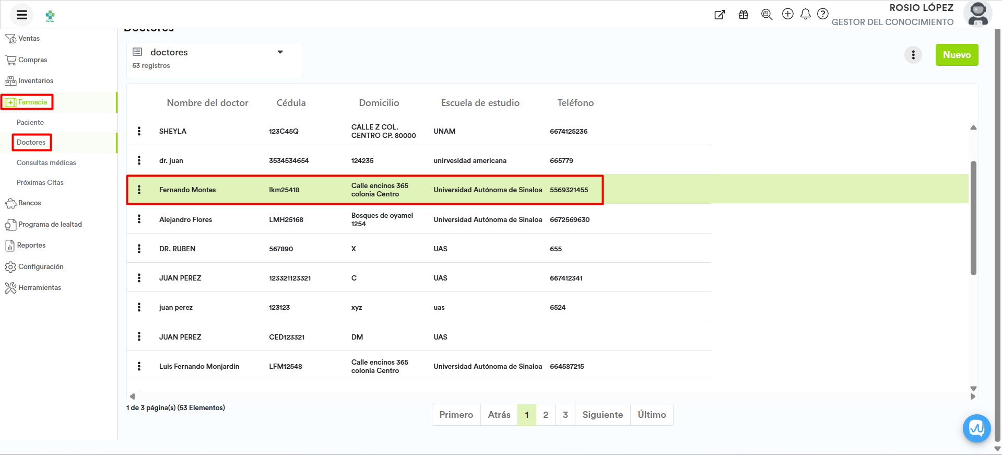1002x455 pixels.
Task: Open the three-dot options beside Nuevo
Action: click(913, 55)
